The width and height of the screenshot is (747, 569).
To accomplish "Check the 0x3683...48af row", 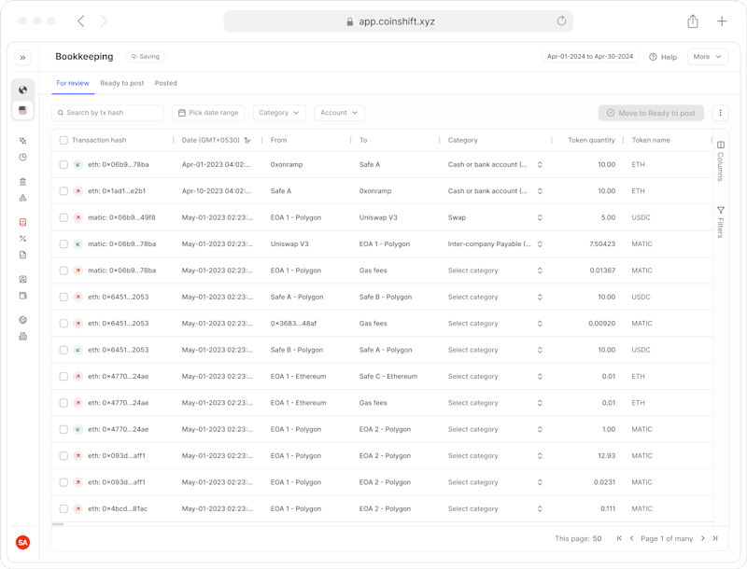I will point(63,324).
